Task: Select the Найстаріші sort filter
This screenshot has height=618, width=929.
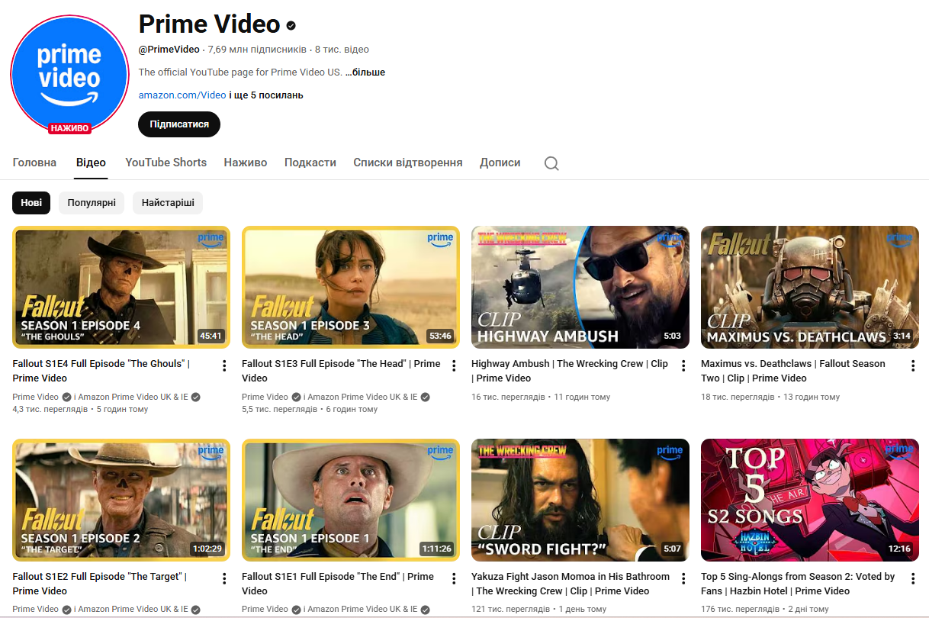Action: pyautogui.click(x=167, y=203)
